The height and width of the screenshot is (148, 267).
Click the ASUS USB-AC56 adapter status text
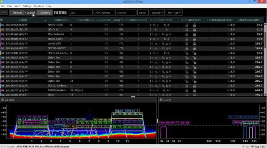[x=43, y=146]
